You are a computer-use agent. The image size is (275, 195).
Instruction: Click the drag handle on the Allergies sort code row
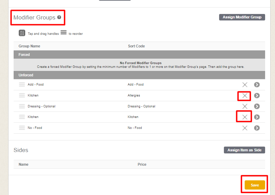(22, 95)
